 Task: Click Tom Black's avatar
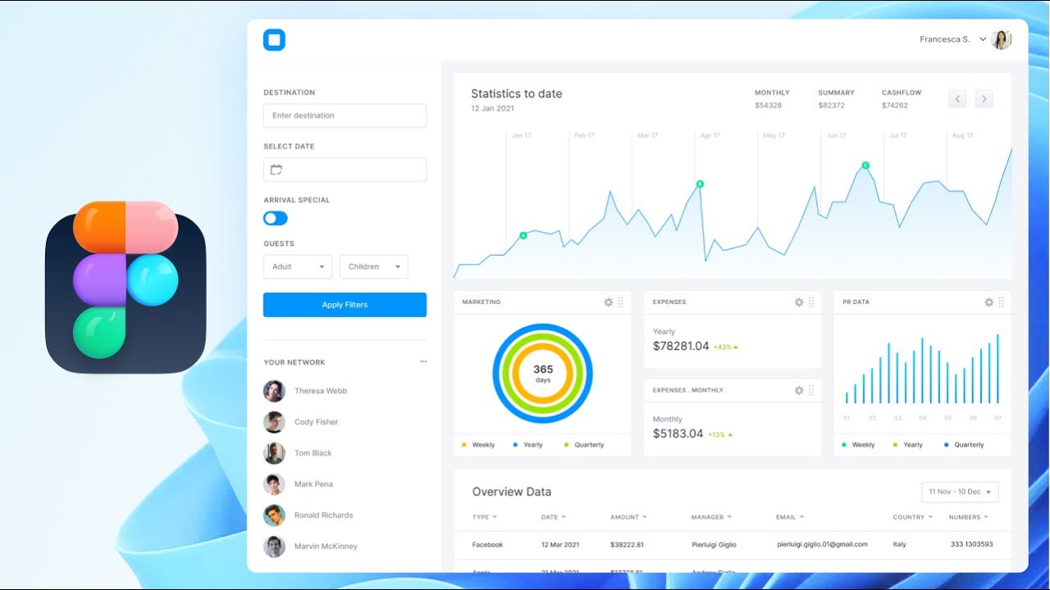coord(274,453)
